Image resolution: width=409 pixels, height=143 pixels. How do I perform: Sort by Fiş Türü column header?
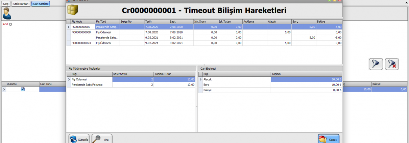tap(107, 22)
